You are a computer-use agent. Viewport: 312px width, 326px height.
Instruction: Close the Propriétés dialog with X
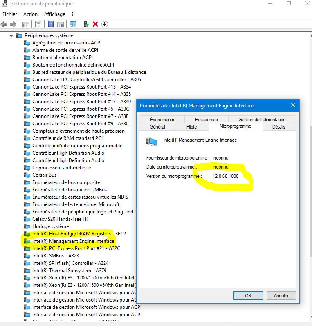(x=293, y=105)
